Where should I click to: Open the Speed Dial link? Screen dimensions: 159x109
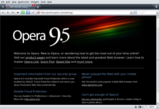tap(63, 62)
